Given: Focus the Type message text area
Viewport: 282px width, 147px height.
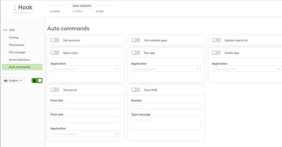Looking at the screenshot, I should (x=166, y=123).
